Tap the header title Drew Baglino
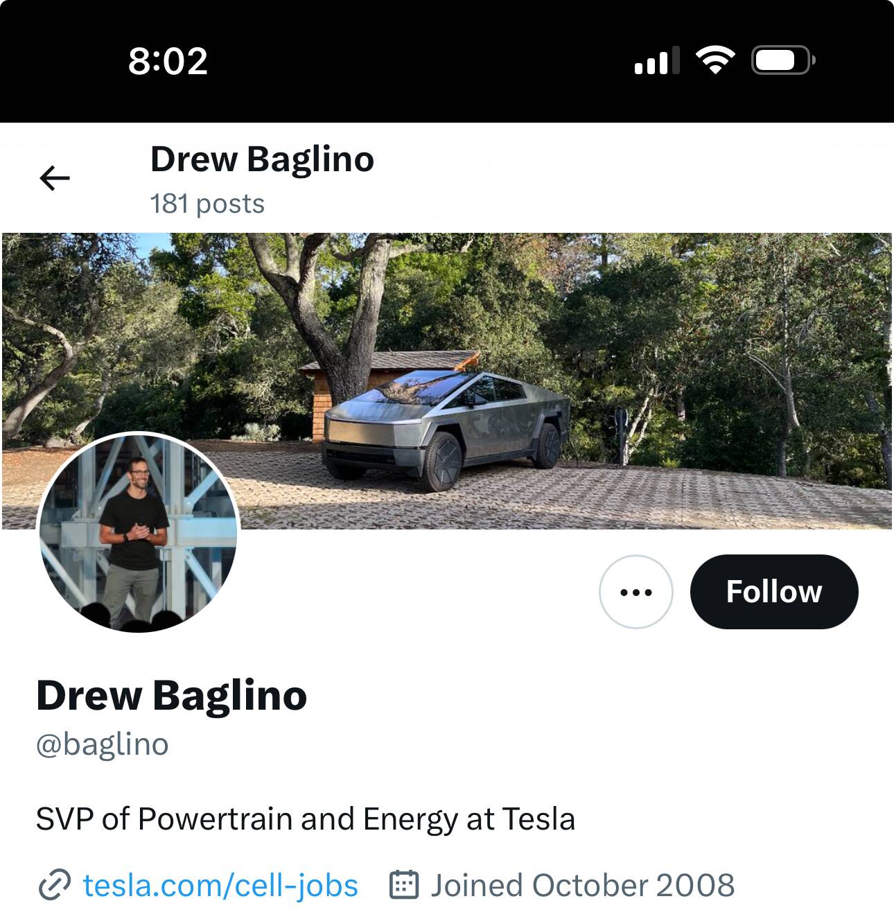Screen dimensions: 894x919 (x=262, y=159)
